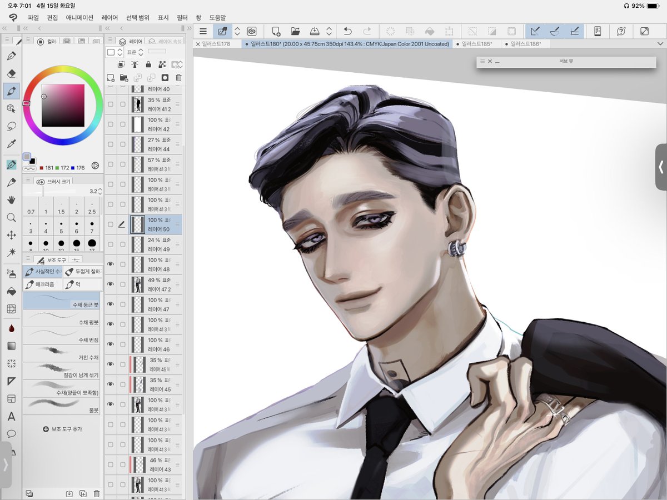Select the Text tool
The width and height of the screenshot is (667, 500).
point(11,416)
